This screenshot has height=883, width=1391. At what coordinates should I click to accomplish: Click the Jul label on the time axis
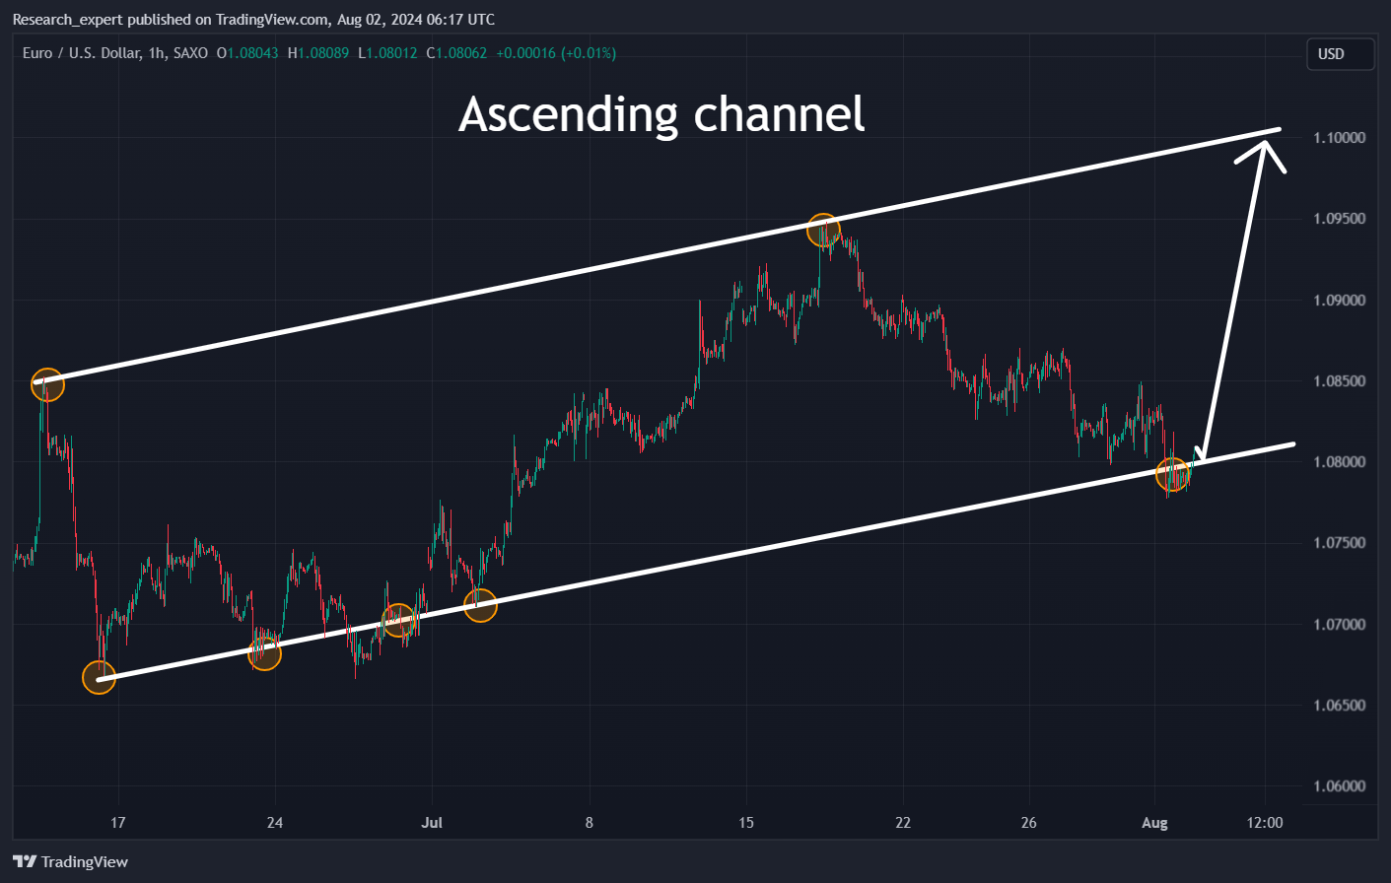432,823
